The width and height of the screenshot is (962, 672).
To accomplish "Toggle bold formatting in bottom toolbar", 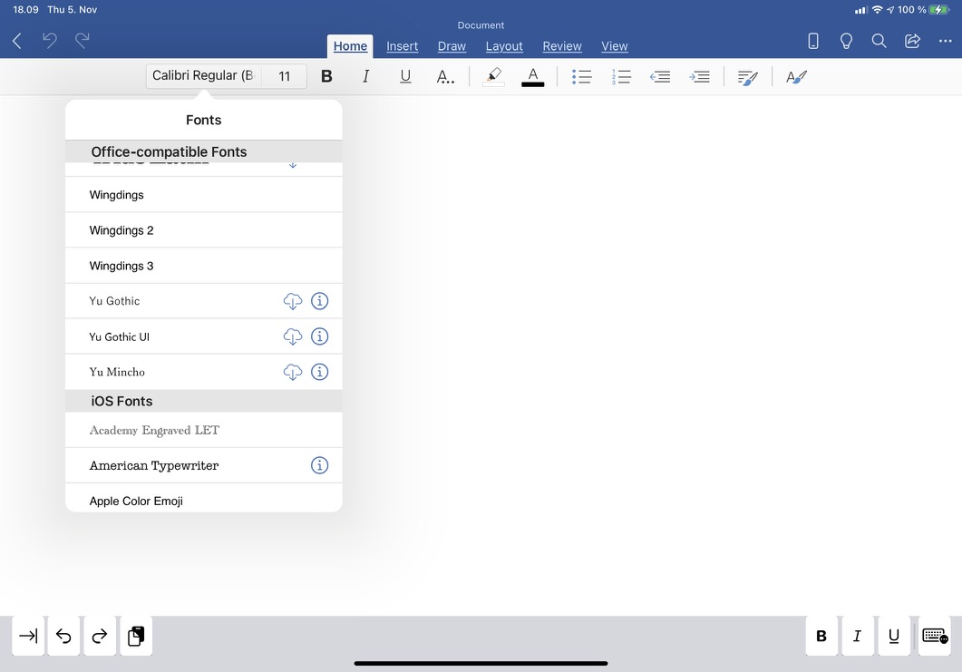I will [x=821, y=636].
